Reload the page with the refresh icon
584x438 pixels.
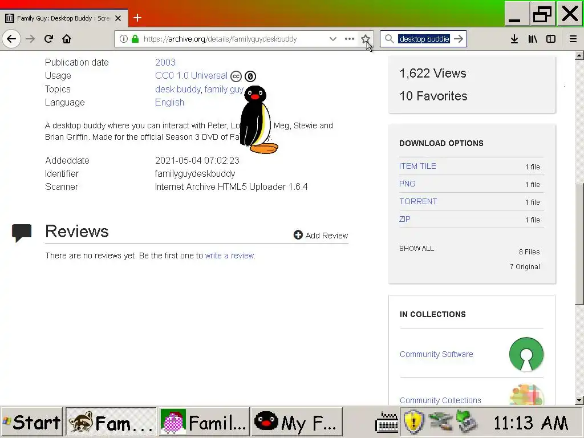(x=48, y=39)
